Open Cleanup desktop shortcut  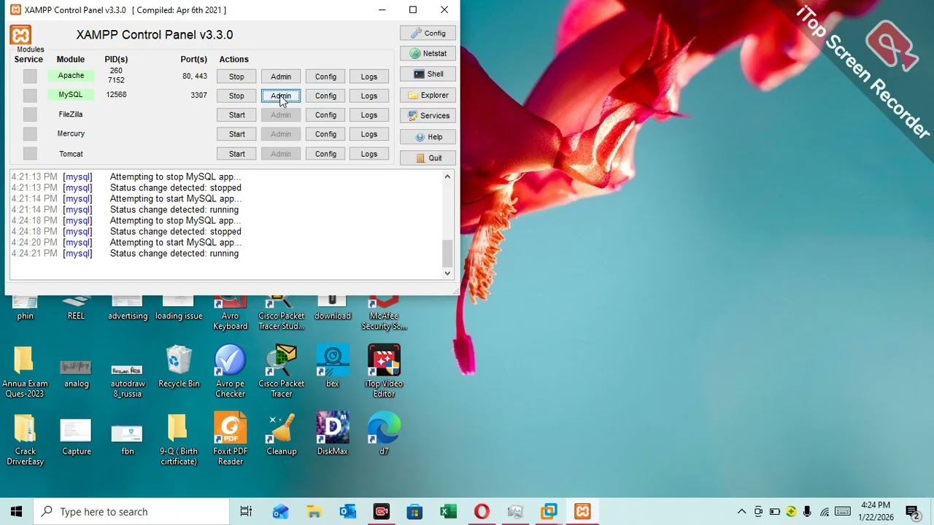pyautogui.click(x=282, y=434)
